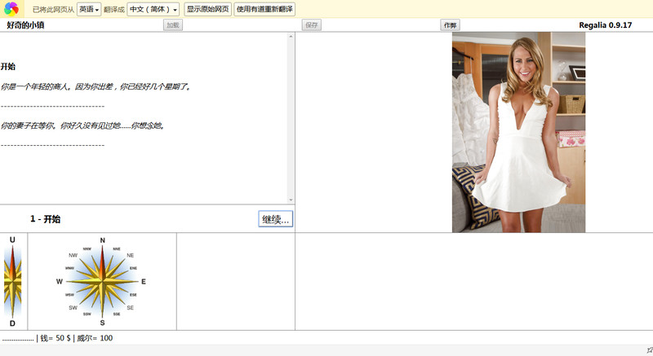Click the W point on the compass
The width and height of the screenshot is (653, 356).
coord(60,282)
